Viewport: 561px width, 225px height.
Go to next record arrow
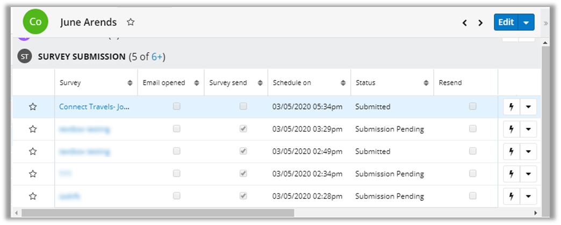click(481, 23)
